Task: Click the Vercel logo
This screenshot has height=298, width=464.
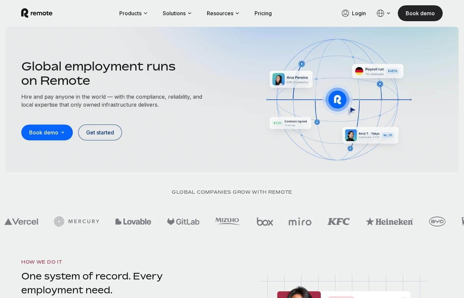Action: point(22,222)
